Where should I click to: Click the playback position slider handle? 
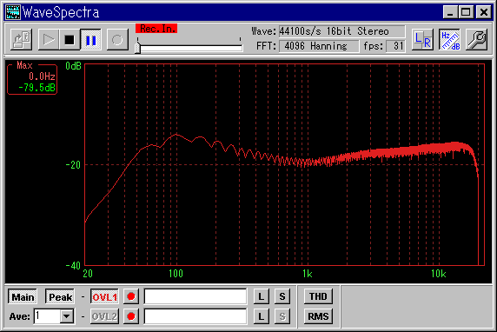tap(137, 48)
